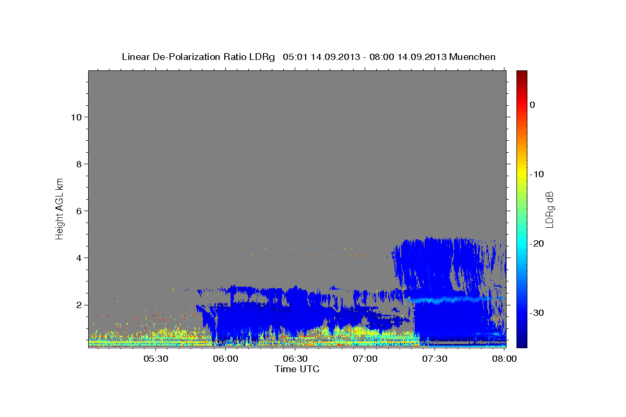
Task: Click the Time UTC axis label
Action: (x=297, y=369)
